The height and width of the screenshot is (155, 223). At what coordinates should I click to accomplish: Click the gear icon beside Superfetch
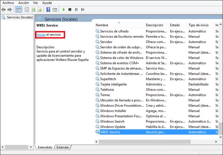tap(97, 79)
